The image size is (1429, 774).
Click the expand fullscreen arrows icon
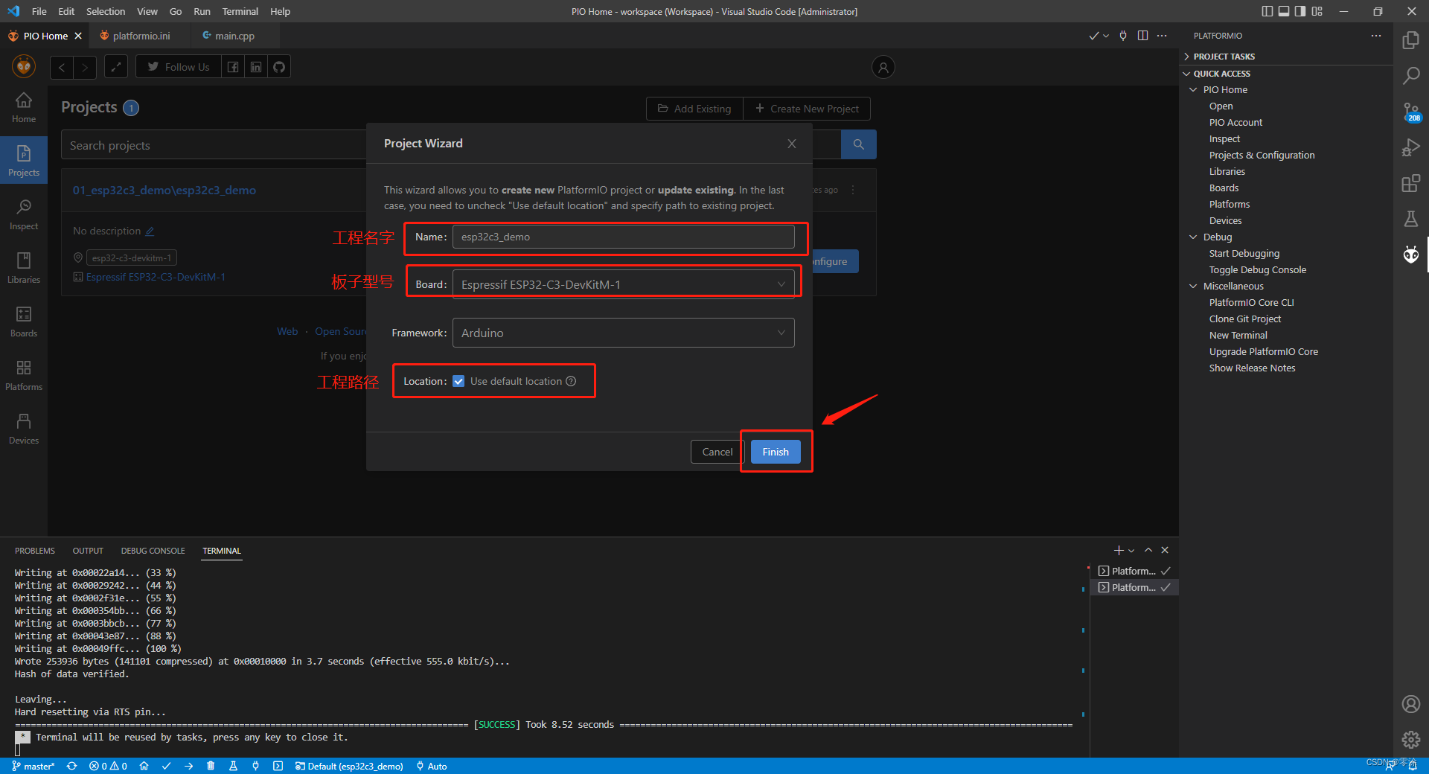(115, 67)
